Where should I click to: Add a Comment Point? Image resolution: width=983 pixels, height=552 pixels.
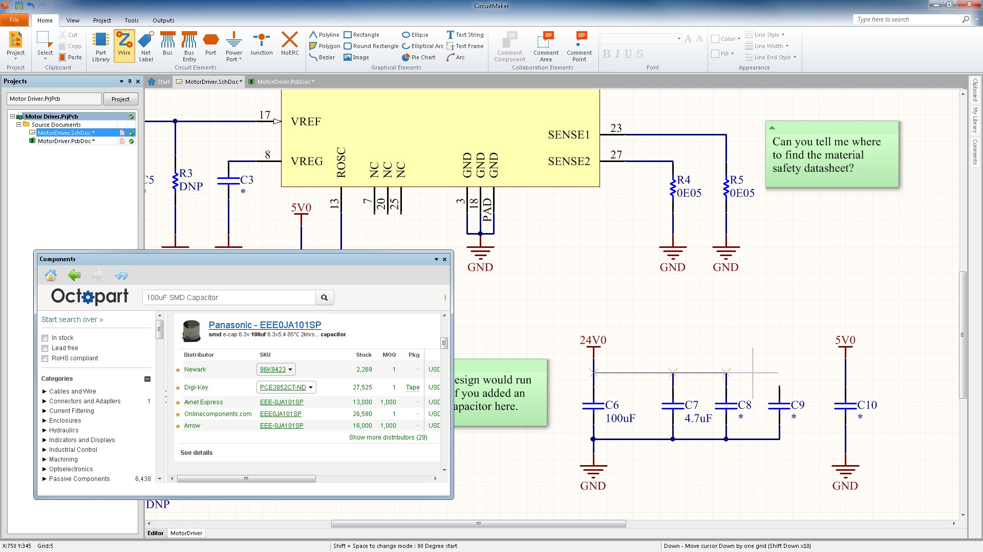[579, 47]
